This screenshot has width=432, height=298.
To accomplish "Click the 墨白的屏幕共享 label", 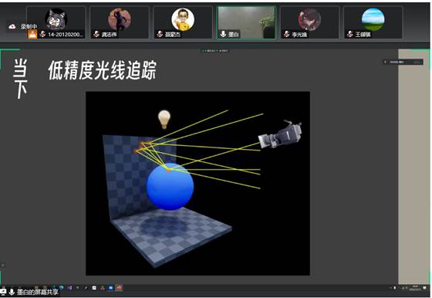I will tap(38, 292).
